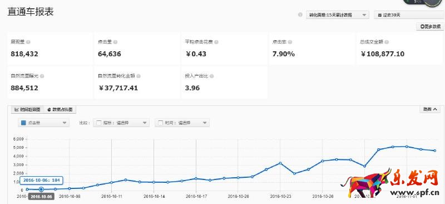
Task: Switch to the 时间趋势图 tab
Action: (x=27, y=110)
